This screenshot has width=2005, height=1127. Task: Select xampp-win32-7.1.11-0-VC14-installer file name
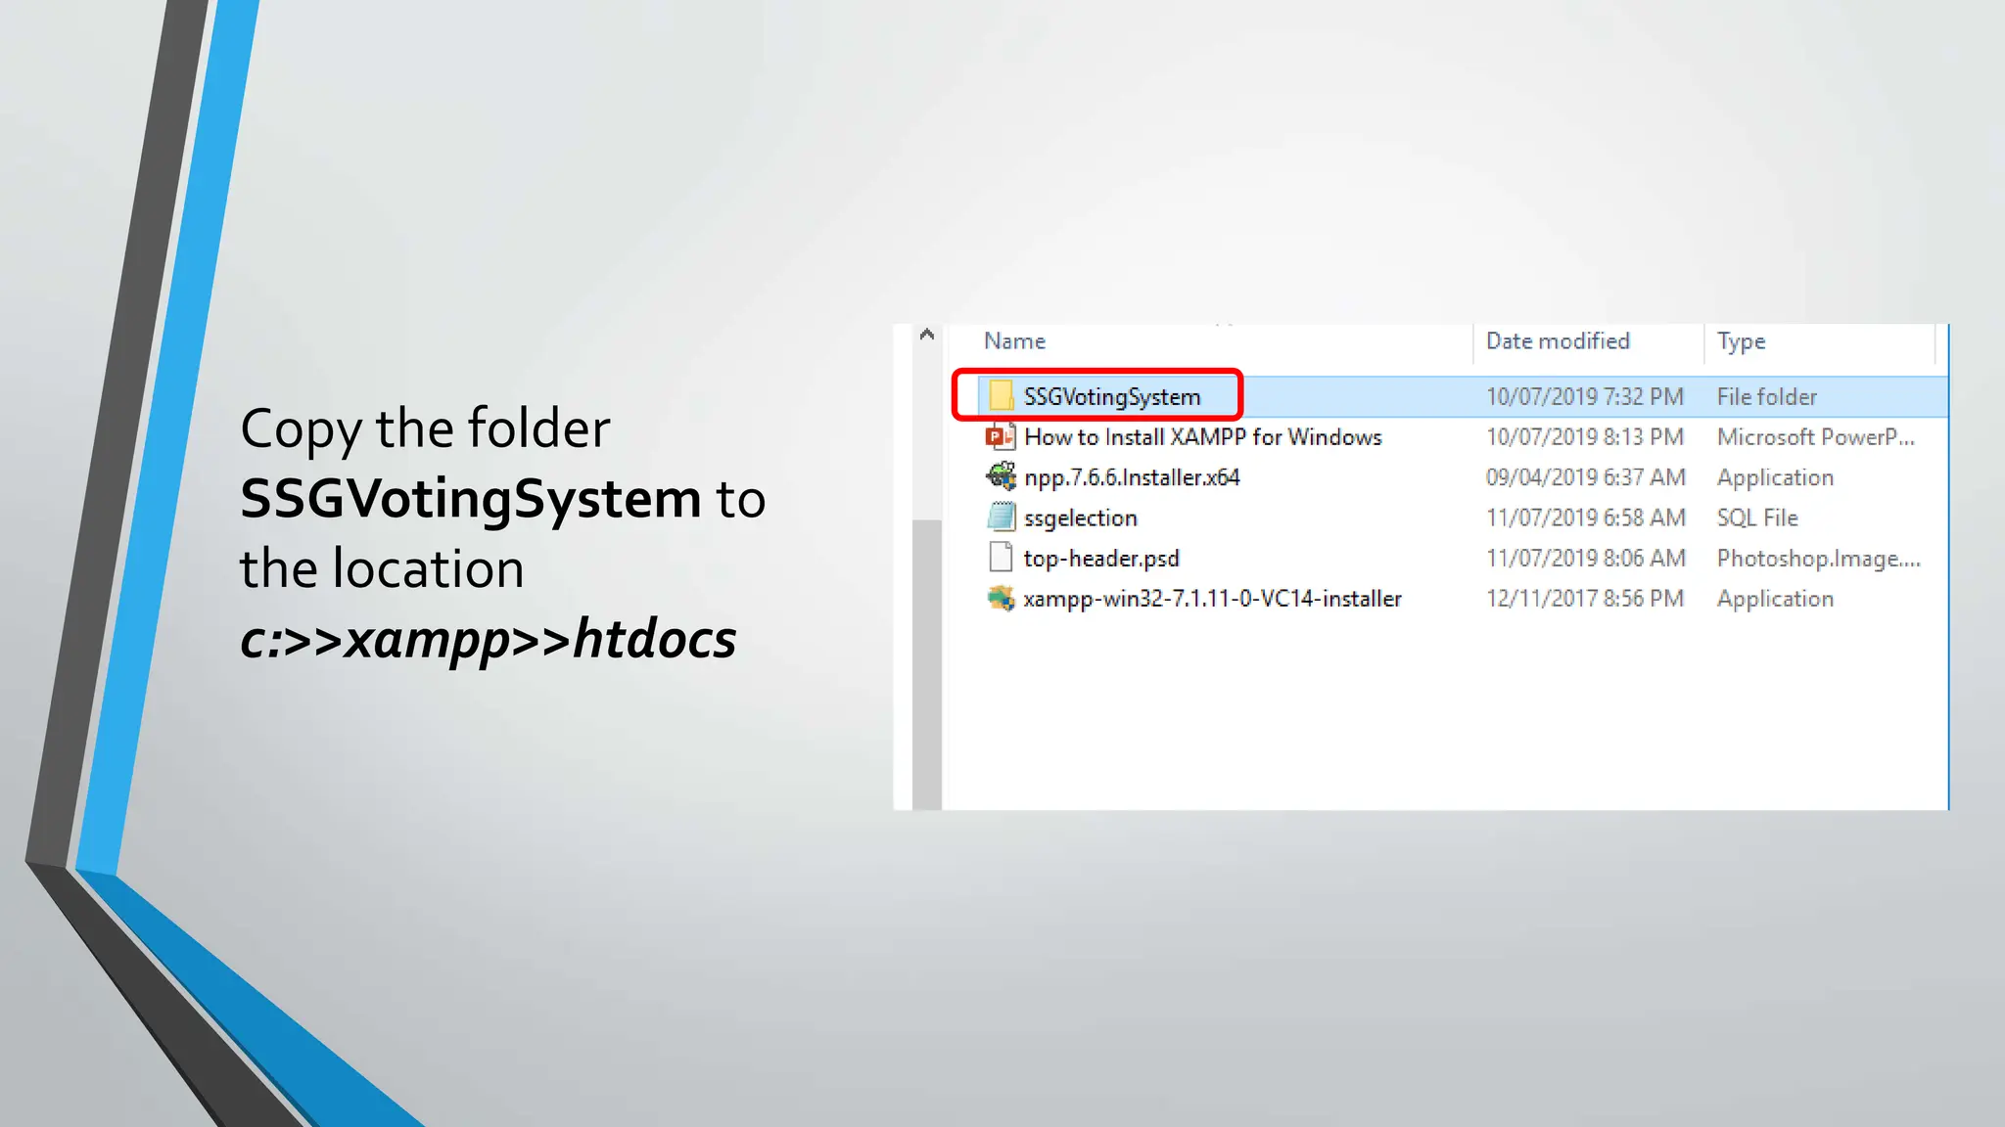[1213, 599]
